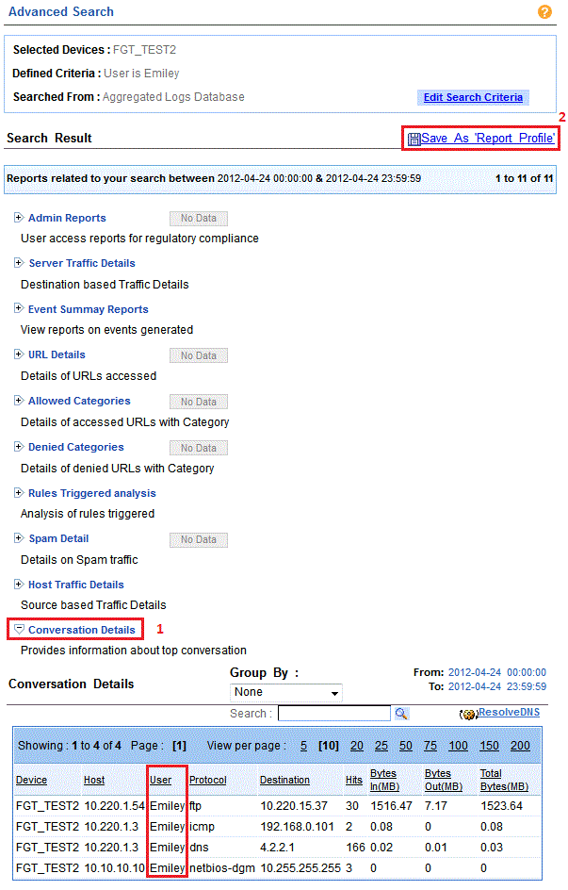Click the Save As Report Profile disk icon
The height and width of the screenshot is (890, 568).
(x=414, y=139)
